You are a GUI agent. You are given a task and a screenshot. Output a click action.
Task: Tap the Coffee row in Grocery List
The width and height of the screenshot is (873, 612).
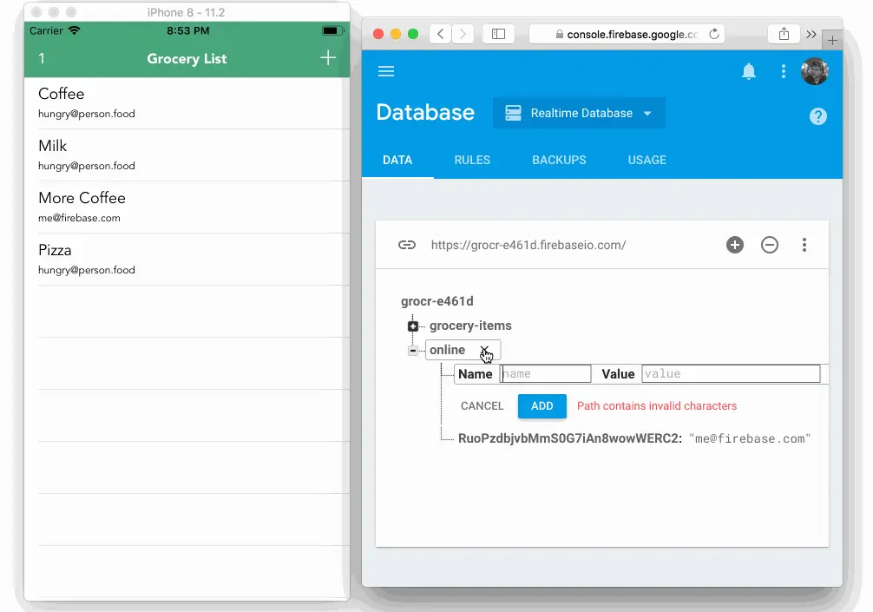click(x=187, y=103)
